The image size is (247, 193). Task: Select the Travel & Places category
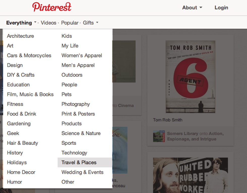[x=79, y=163]
